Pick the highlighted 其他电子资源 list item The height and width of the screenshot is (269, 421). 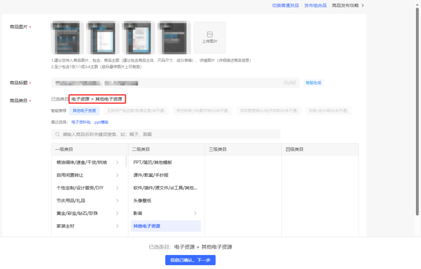coord(147,226)
